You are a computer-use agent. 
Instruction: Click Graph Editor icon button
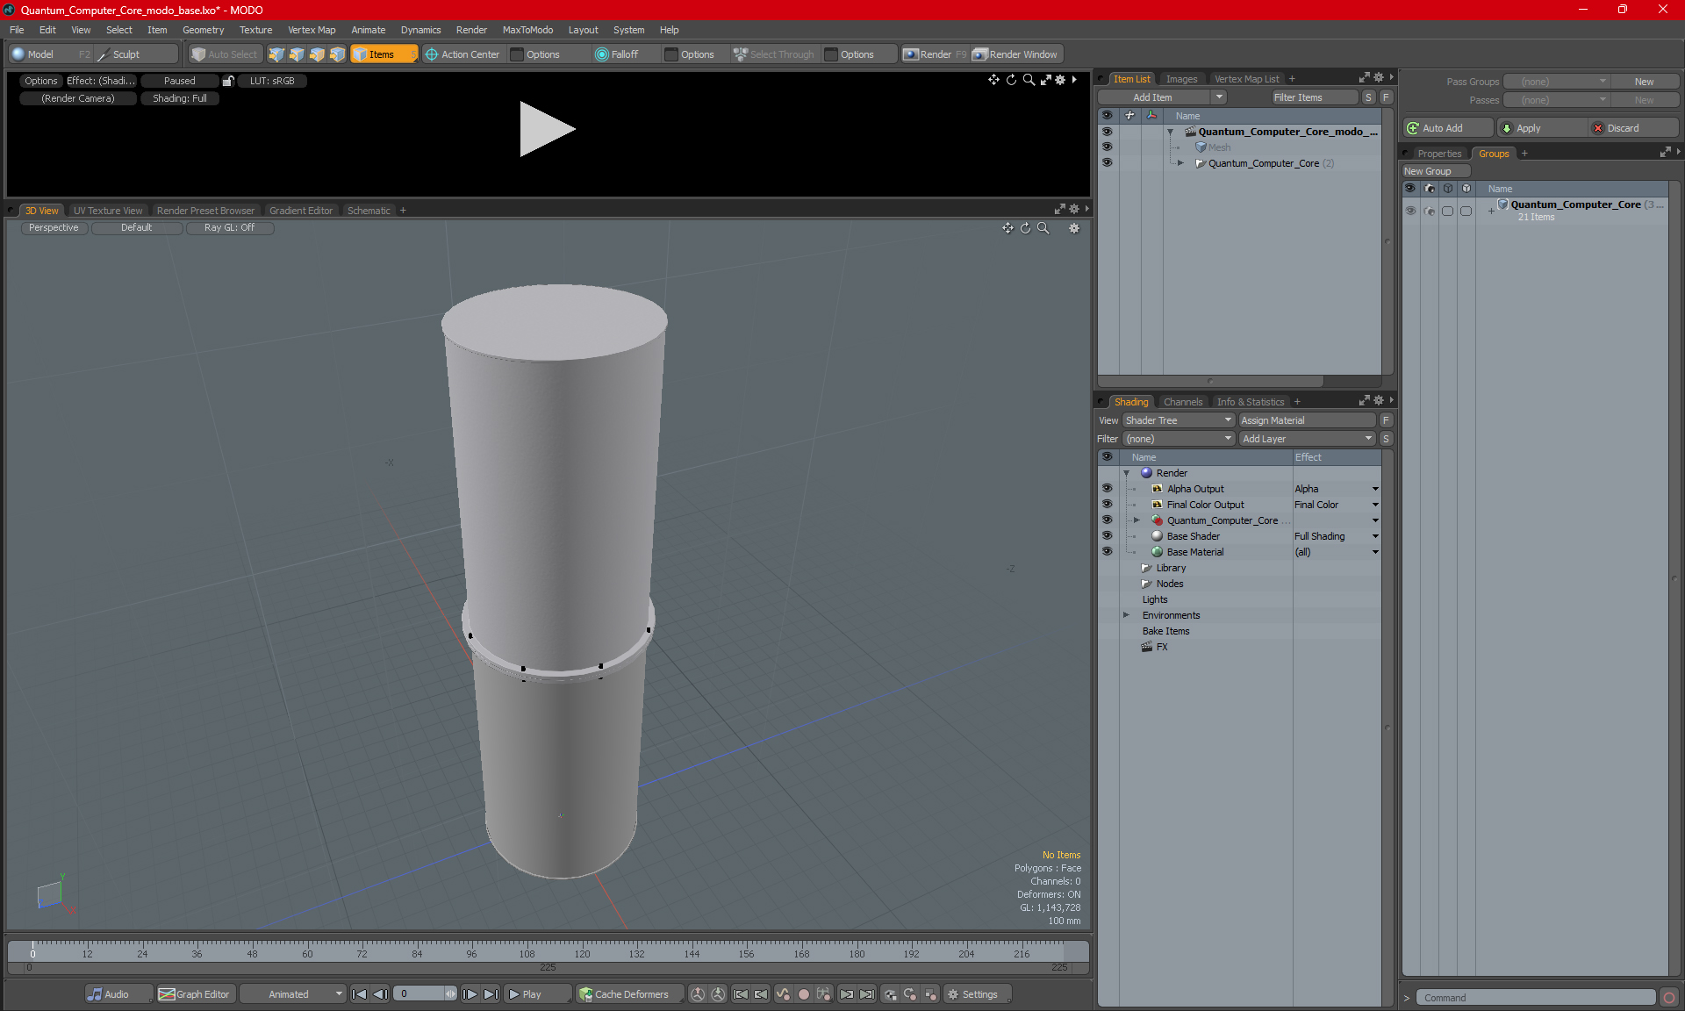[x=167, y=994]
